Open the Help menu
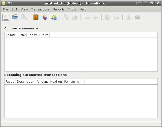This screenshot has width=162, height=127. [x=83, y=9]
